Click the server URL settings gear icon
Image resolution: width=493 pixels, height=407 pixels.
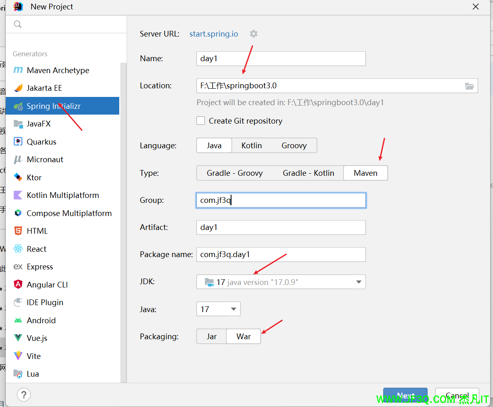[254, 34]
